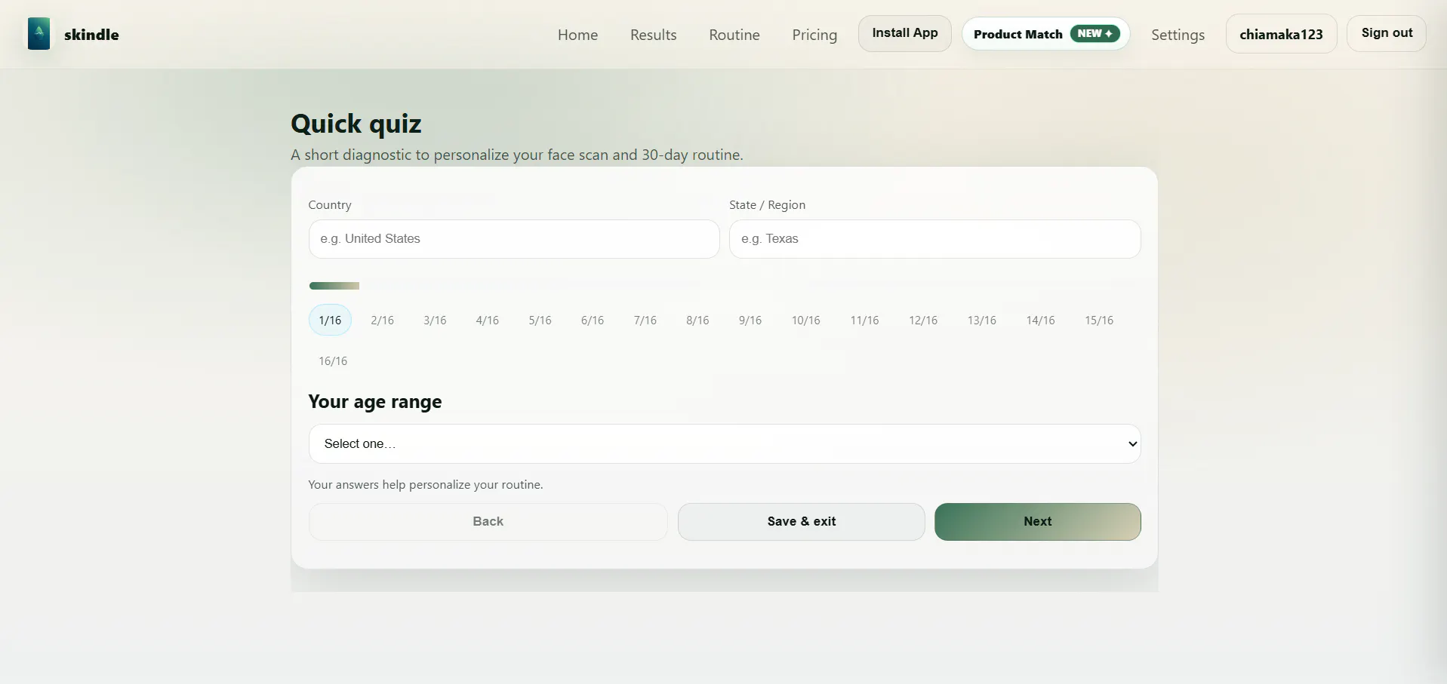This screenshot has height=684, width=1447.
Task: Jump to quiz step 5/16
Action: 540,321
